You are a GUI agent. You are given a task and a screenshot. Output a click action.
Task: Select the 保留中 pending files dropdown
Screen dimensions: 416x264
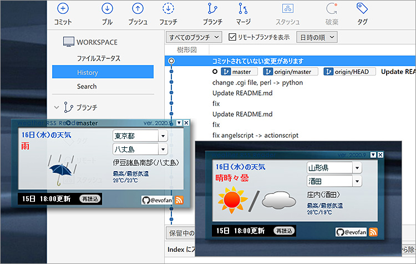181,233
